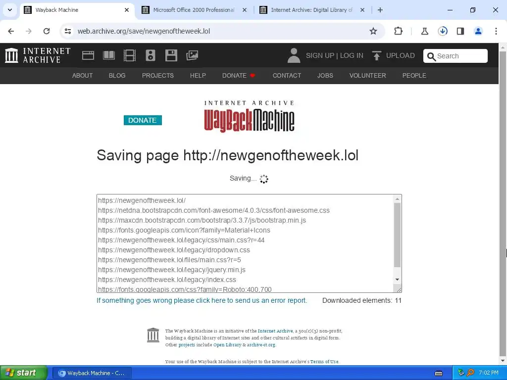Viewport: 507px width, 380px height.
Task: Bookmark this page with the star icon
Action: click(373, 31)
